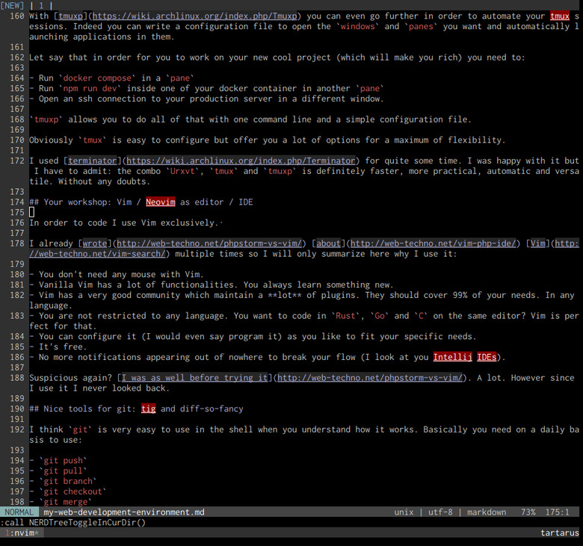Click the [tmuxp] link text on line 160
583x546 pixels.
click(x=70, y=16)
